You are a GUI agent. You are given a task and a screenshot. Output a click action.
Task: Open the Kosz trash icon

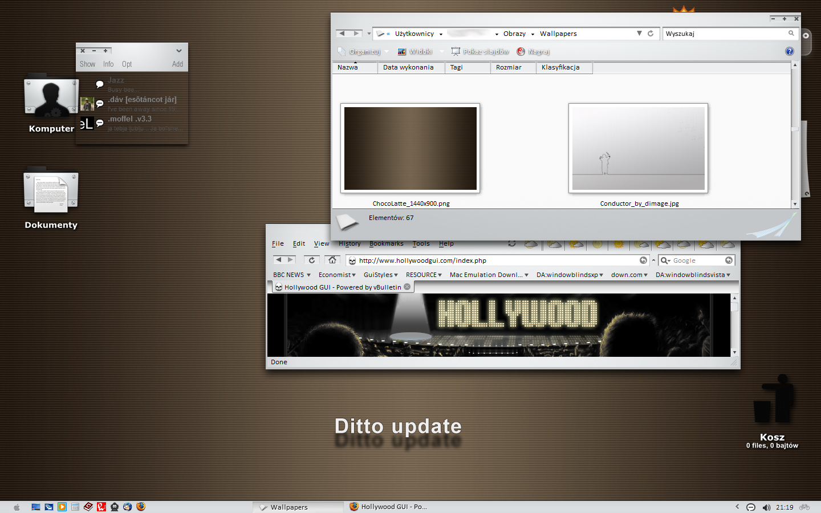click(773, 412)
